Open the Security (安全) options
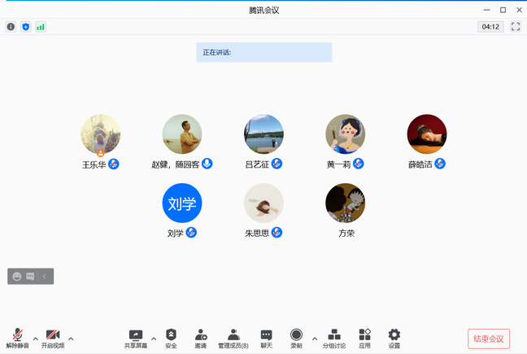 point(171,338)
